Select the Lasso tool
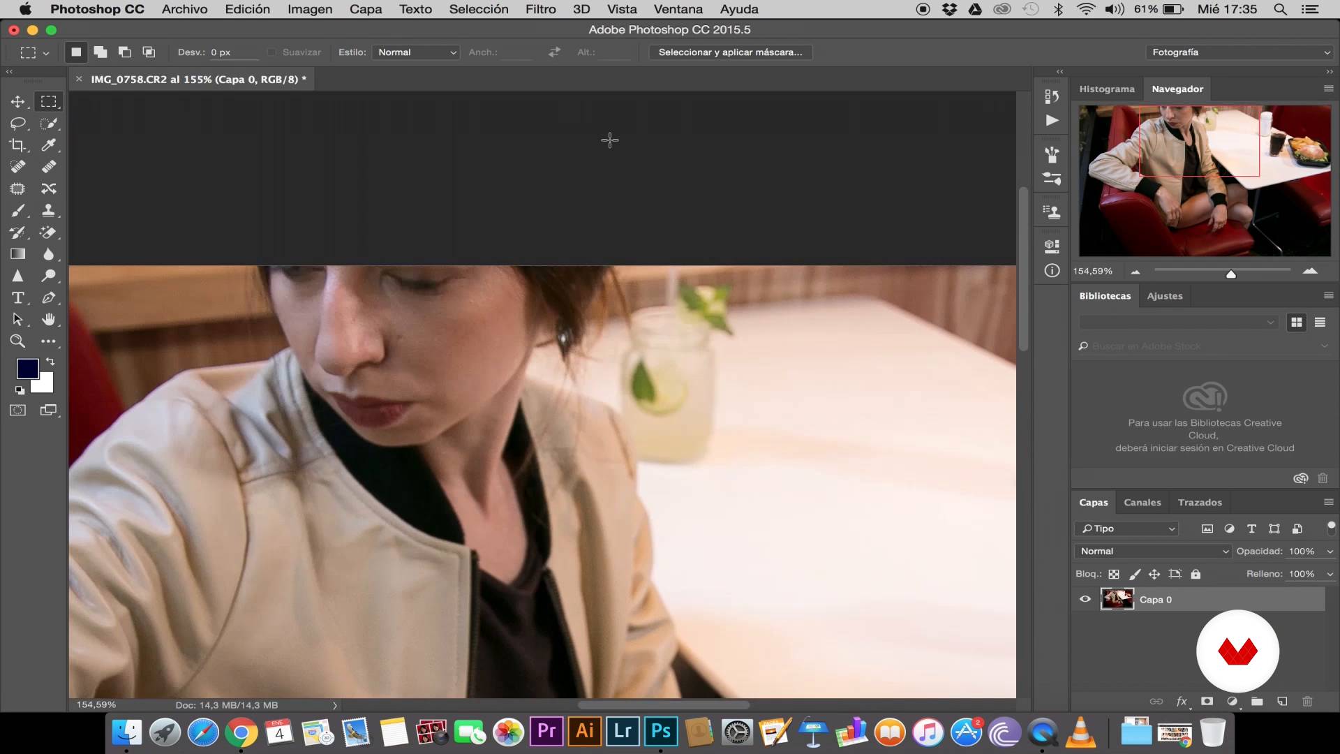 (x=17, y=124)
